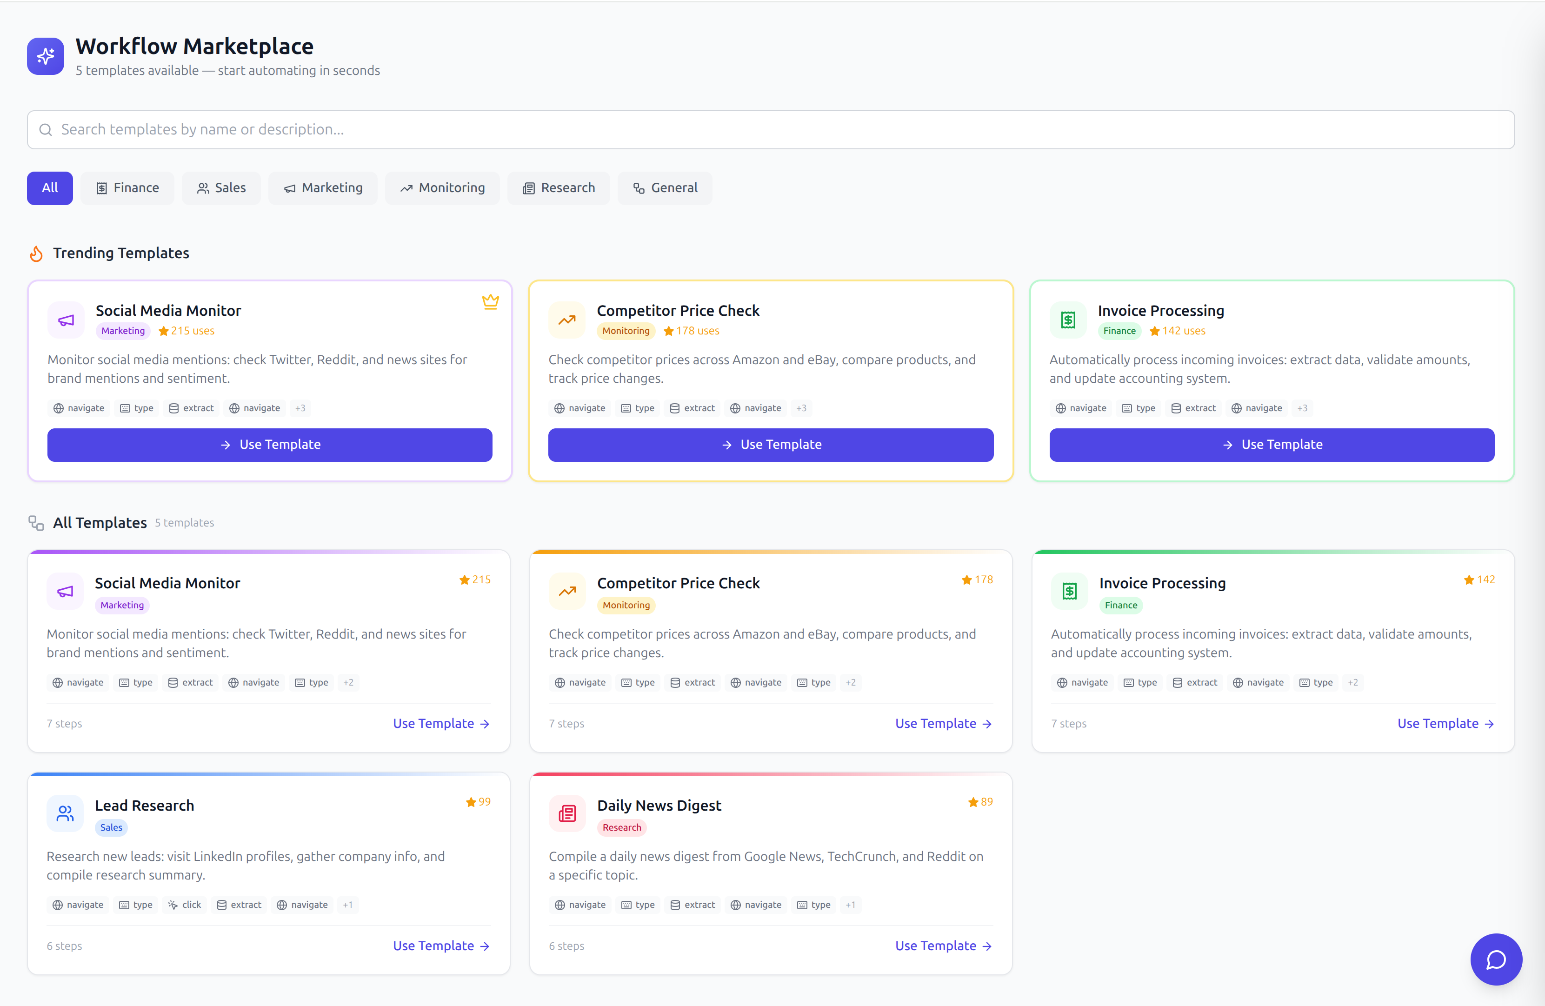Click the crown icon on Social Media Monitor
The width and height of the screenshot is (1545, 1006).
490,301
